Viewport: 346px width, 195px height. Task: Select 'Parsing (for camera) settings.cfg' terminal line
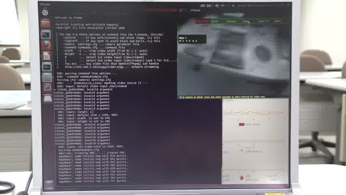(84, 80)
